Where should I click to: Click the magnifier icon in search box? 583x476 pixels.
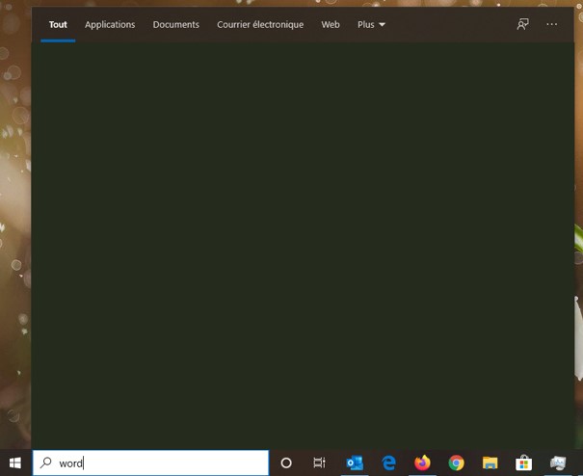tap(46, 463)
